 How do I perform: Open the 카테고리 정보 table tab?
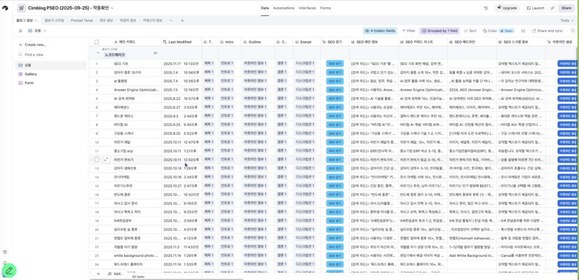[x=153, y=21]
